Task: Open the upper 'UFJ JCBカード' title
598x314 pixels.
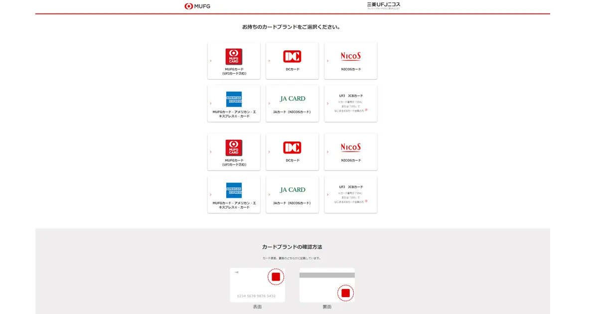Action: point(351,96)
